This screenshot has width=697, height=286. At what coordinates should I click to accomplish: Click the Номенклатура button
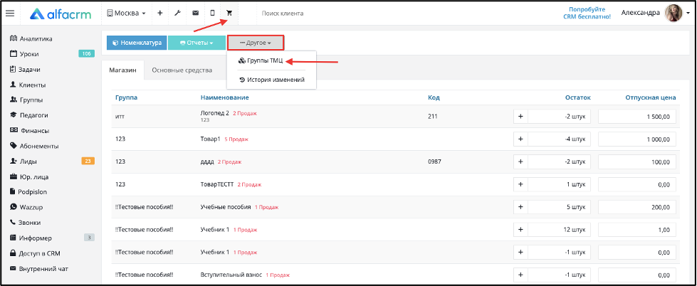point(137,43)
